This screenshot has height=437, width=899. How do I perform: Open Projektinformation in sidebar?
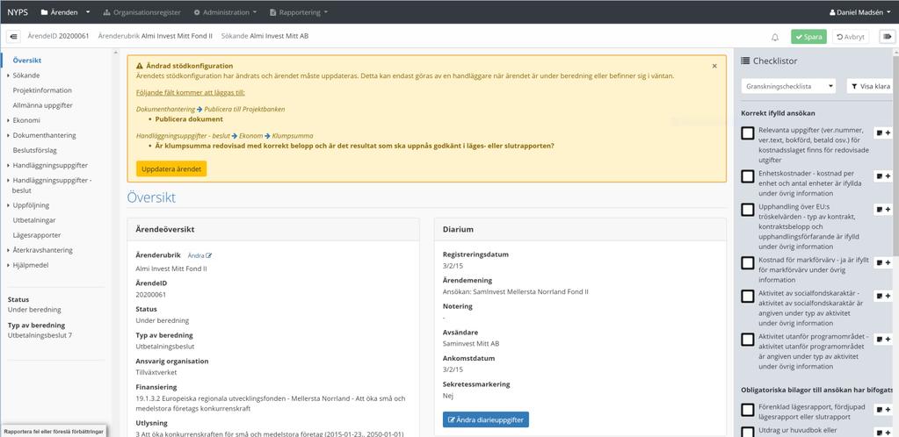point(42,90)
